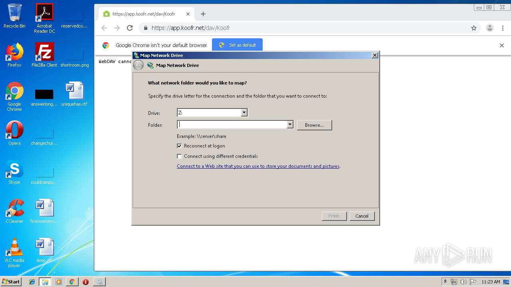This screenshot has width=511, height=287.
Task: Show hidden system tray icons
Action: [445, 282]
